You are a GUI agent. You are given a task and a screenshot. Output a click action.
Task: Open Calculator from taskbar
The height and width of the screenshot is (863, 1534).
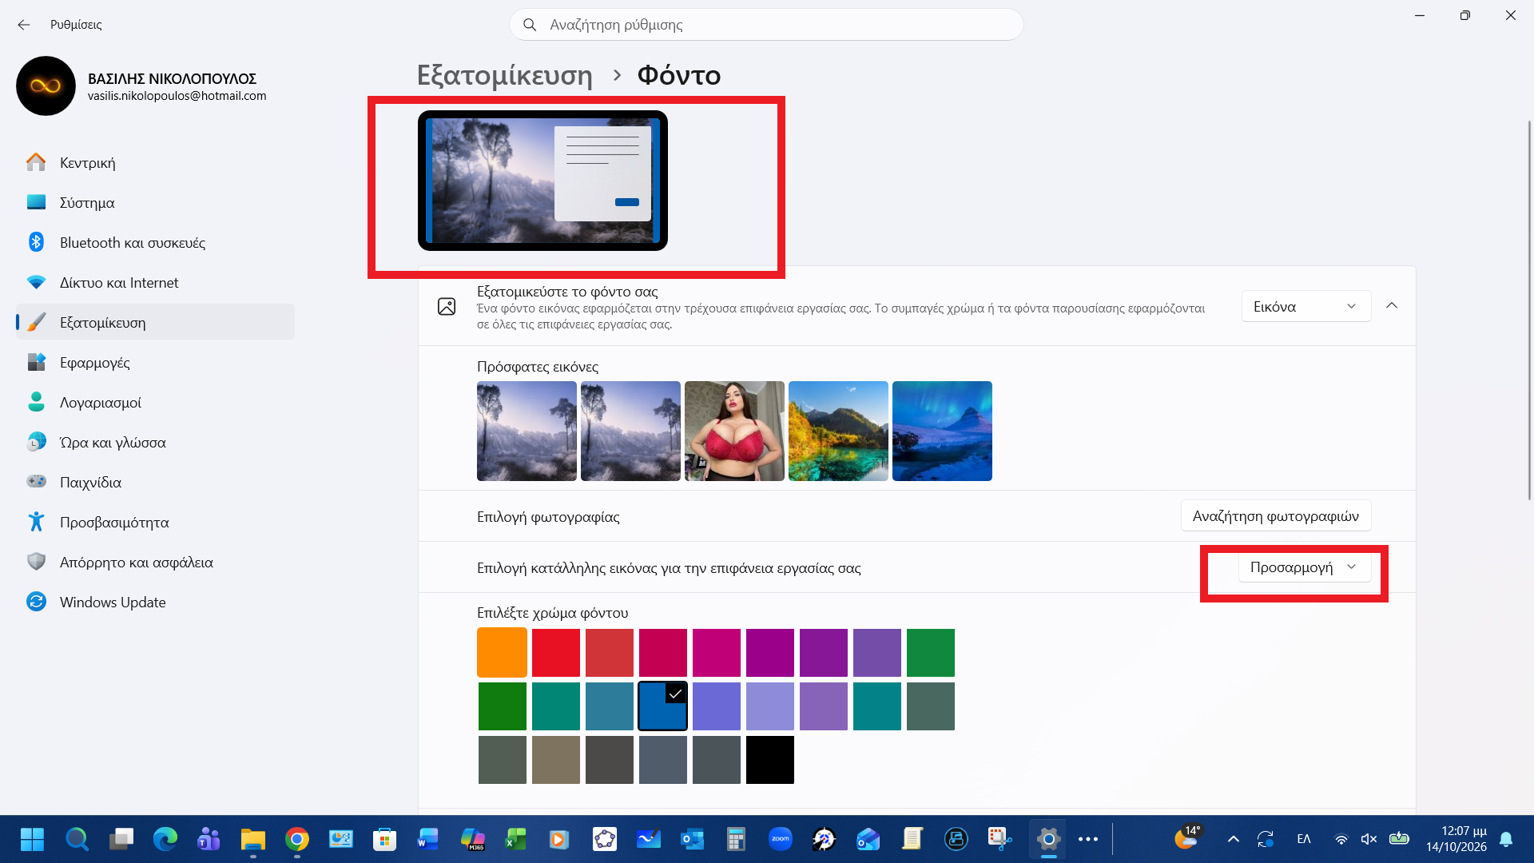(736, 839)
